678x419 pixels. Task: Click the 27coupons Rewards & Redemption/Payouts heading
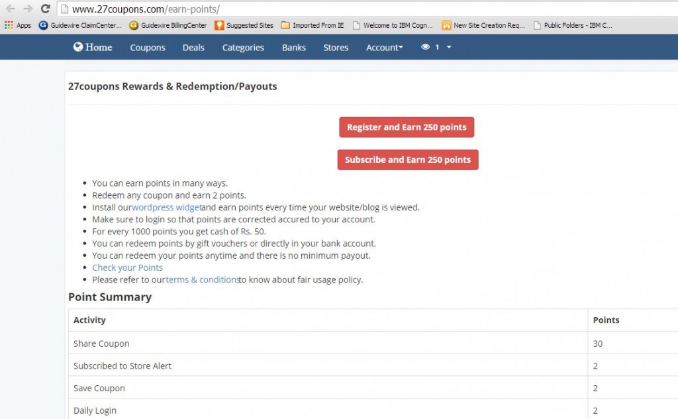click(173, 87)
